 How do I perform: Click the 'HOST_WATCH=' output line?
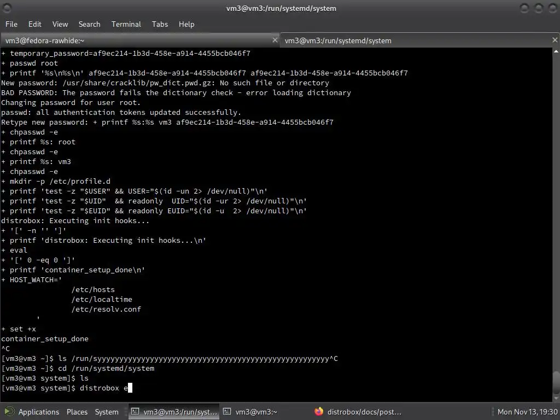click(31, 279)
